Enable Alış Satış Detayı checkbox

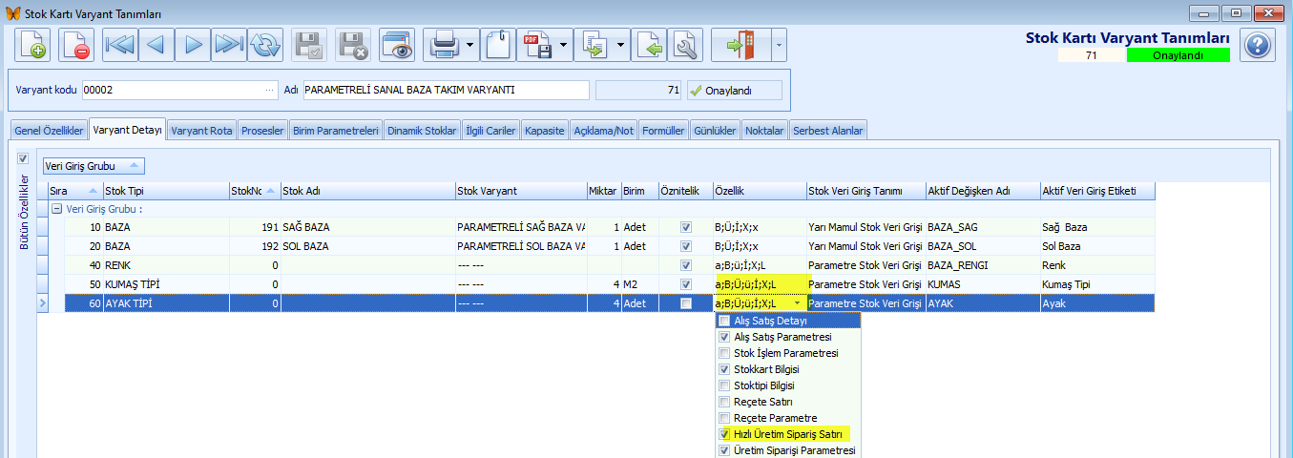(x=724, y=322)
